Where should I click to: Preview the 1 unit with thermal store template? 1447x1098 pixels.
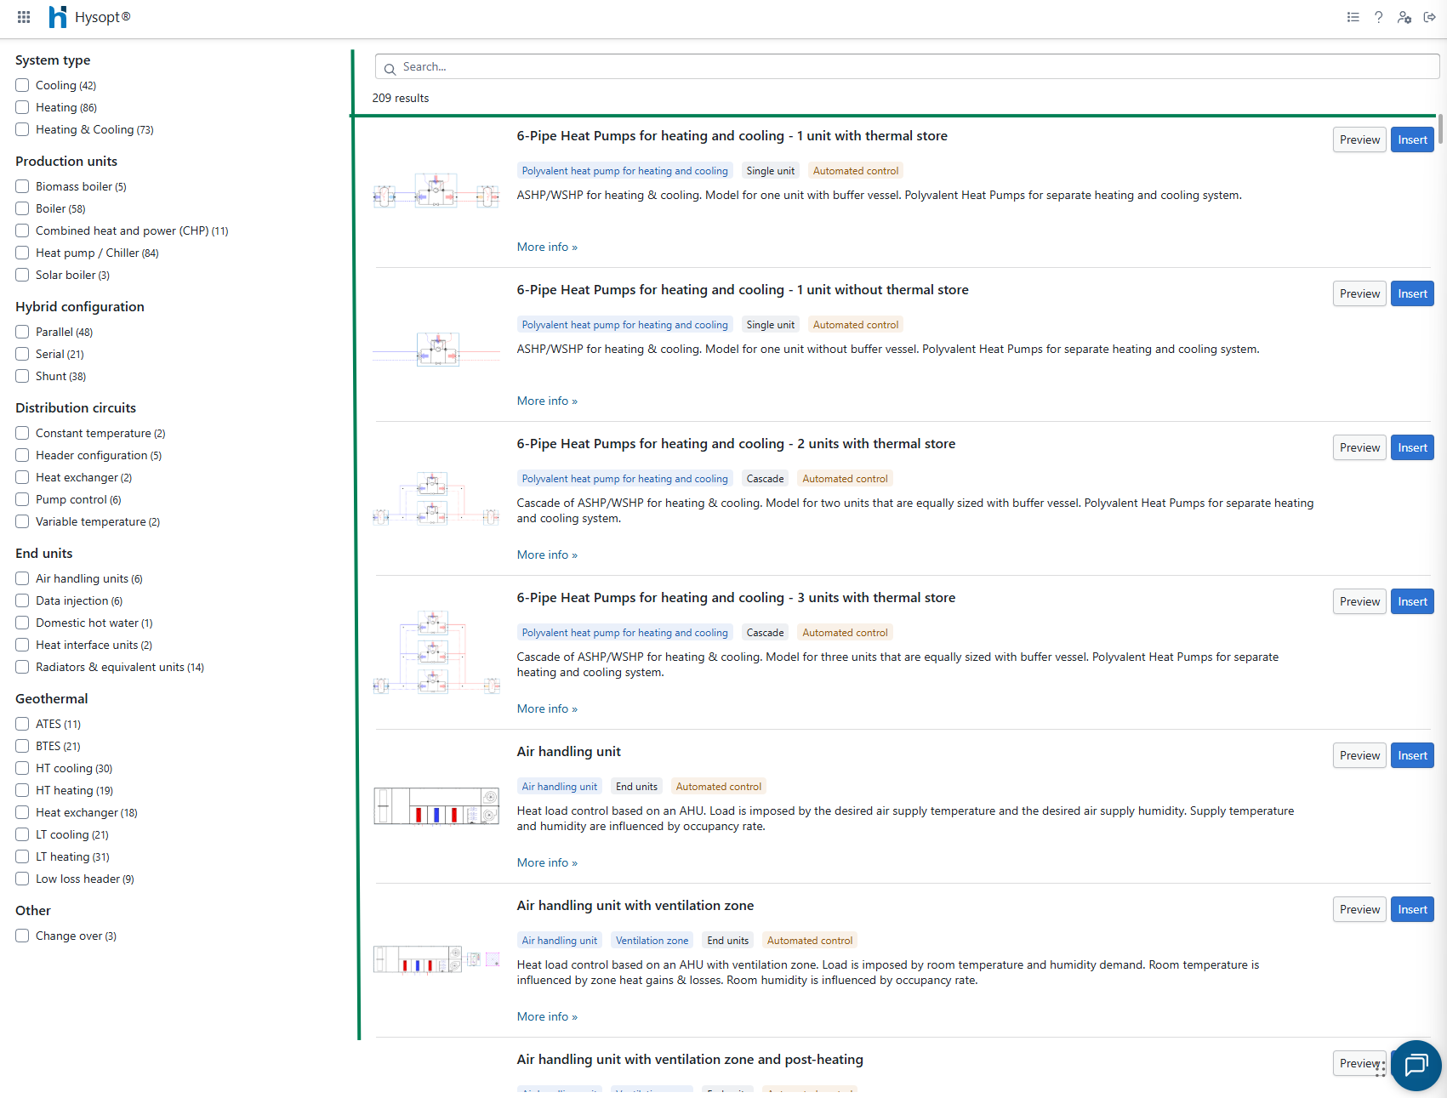coord(1359,139)
